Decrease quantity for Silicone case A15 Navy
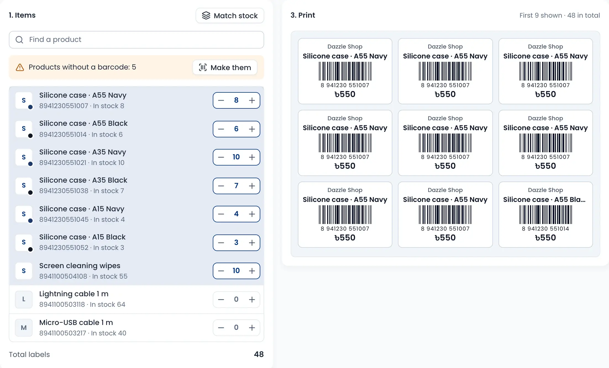Screen dimensions: 609x368 (x=221, y=214)
